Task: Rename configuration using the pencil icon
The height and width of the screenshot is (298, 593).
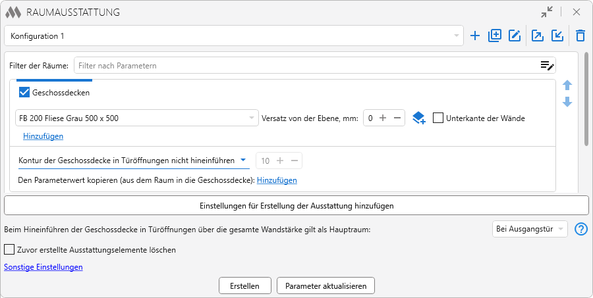Action: point(515,36)
